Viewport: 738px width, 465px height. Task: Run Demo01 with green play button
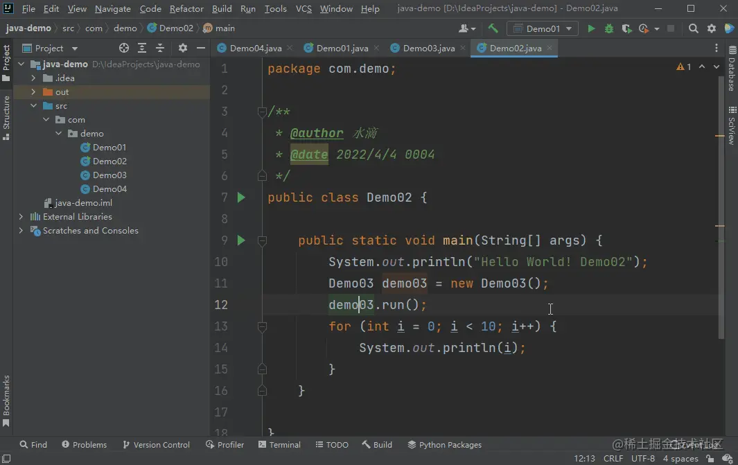pos(591,28)
